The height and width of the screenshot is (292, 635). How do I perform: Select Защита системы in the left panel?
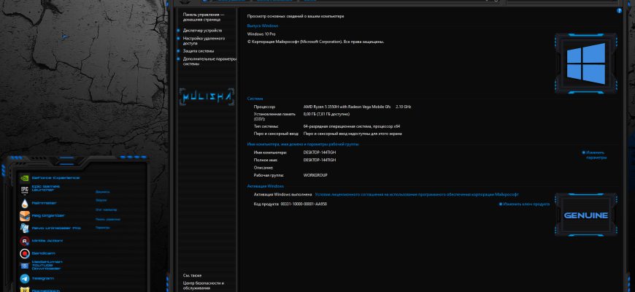(x=199, y=51)
